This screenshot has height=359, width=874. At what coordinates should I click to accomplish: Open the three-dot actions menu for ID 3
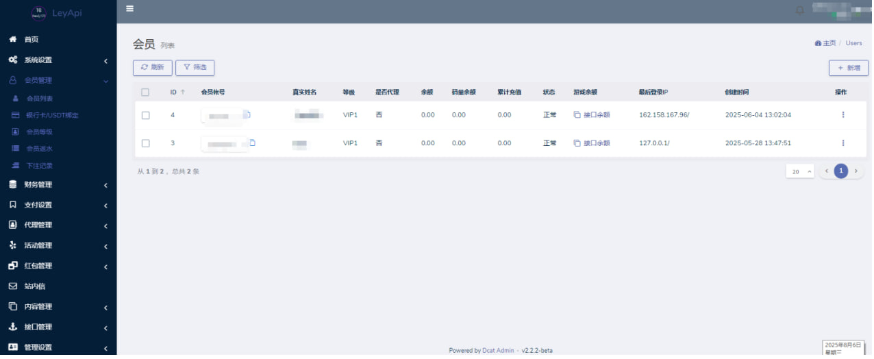pyautogui.click(x=842, y=143)
